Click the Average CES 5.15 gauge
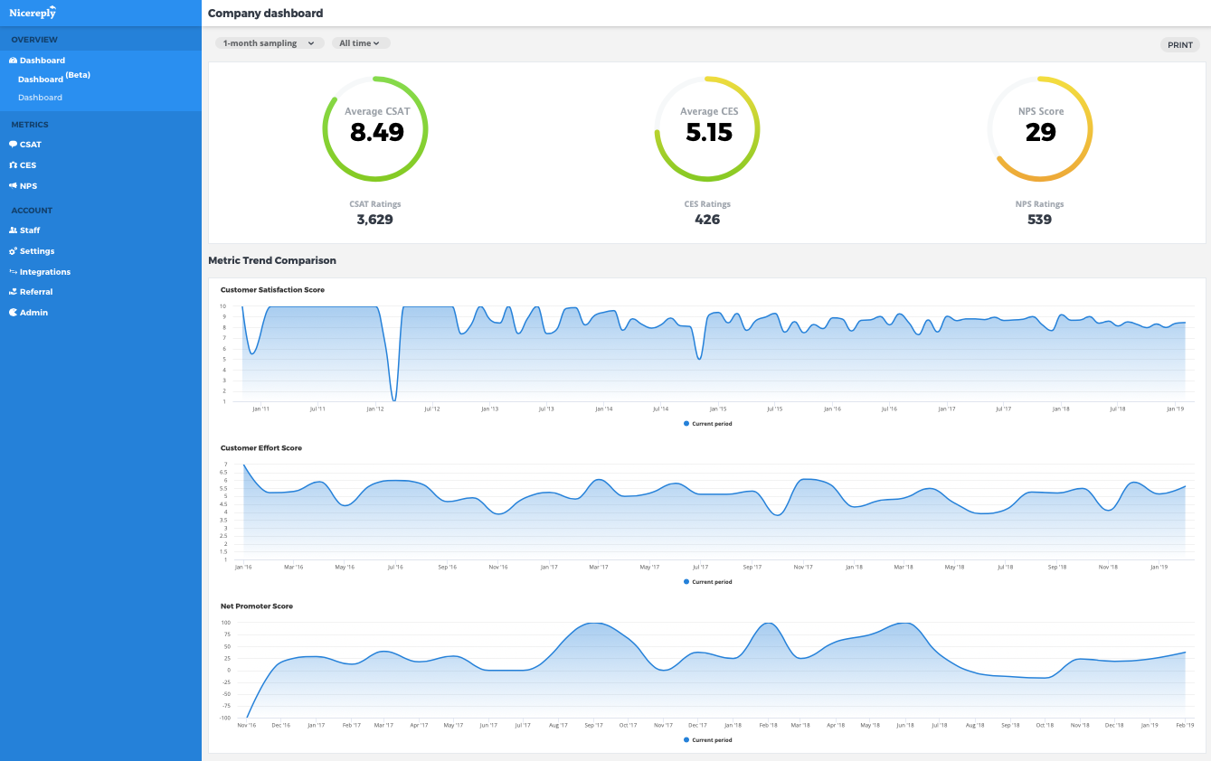 [x=707, y=129]
